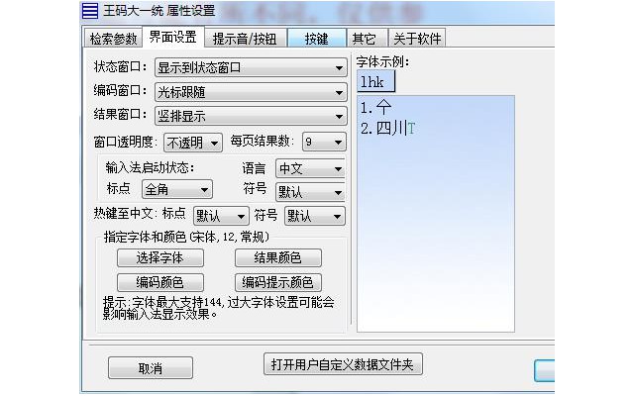The width and height of the screenshot is (634, 396).
Task: Click the 取消 button
Action: click(151, 367)
